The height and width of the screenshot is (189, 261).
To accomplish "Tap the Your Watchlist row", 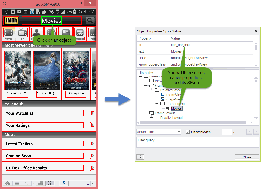I will [45, 113].
